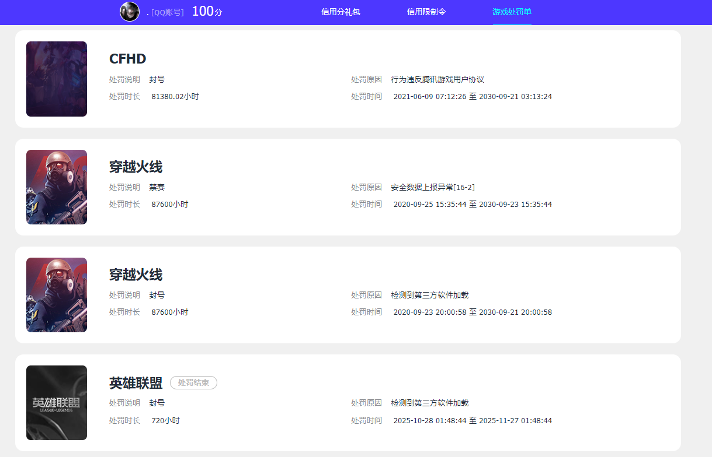
Task: Click 穿越火线 cover on the 检测到第三方软件加载 card
Action: [x=57, y=295]
